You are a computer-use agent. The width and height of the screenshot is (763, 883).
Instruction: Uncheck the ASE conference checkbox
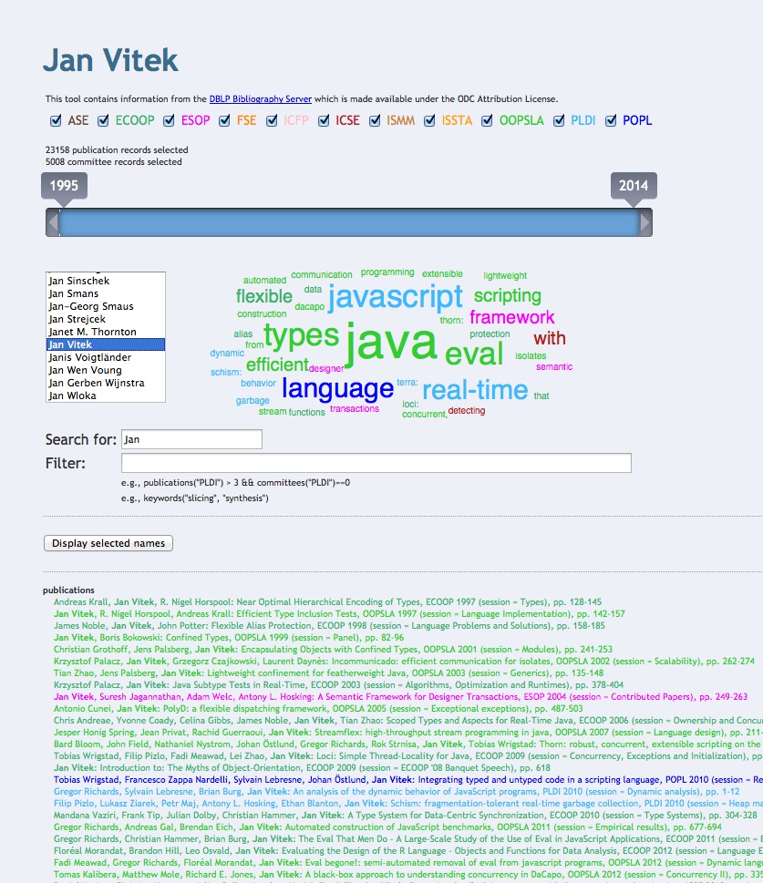click(x=56, y=120)
